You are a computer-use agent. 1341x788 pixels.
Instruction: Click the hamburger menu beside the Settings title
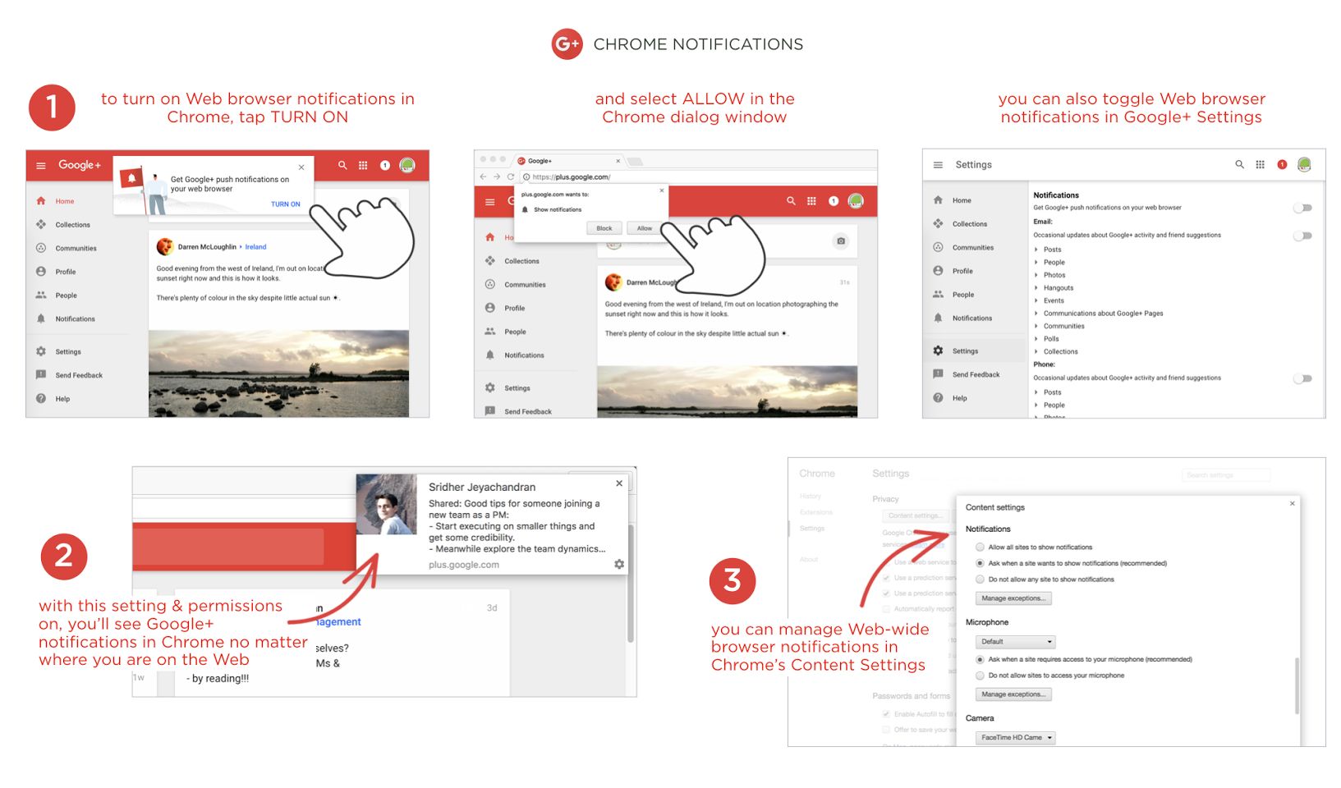[x=938, y=165]
